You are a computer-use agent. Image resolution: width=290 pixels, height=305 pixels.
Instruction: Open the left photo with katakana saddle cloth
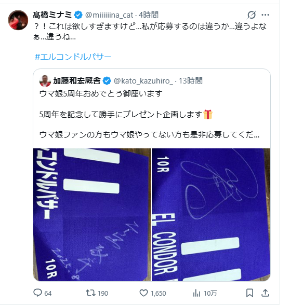92,215
